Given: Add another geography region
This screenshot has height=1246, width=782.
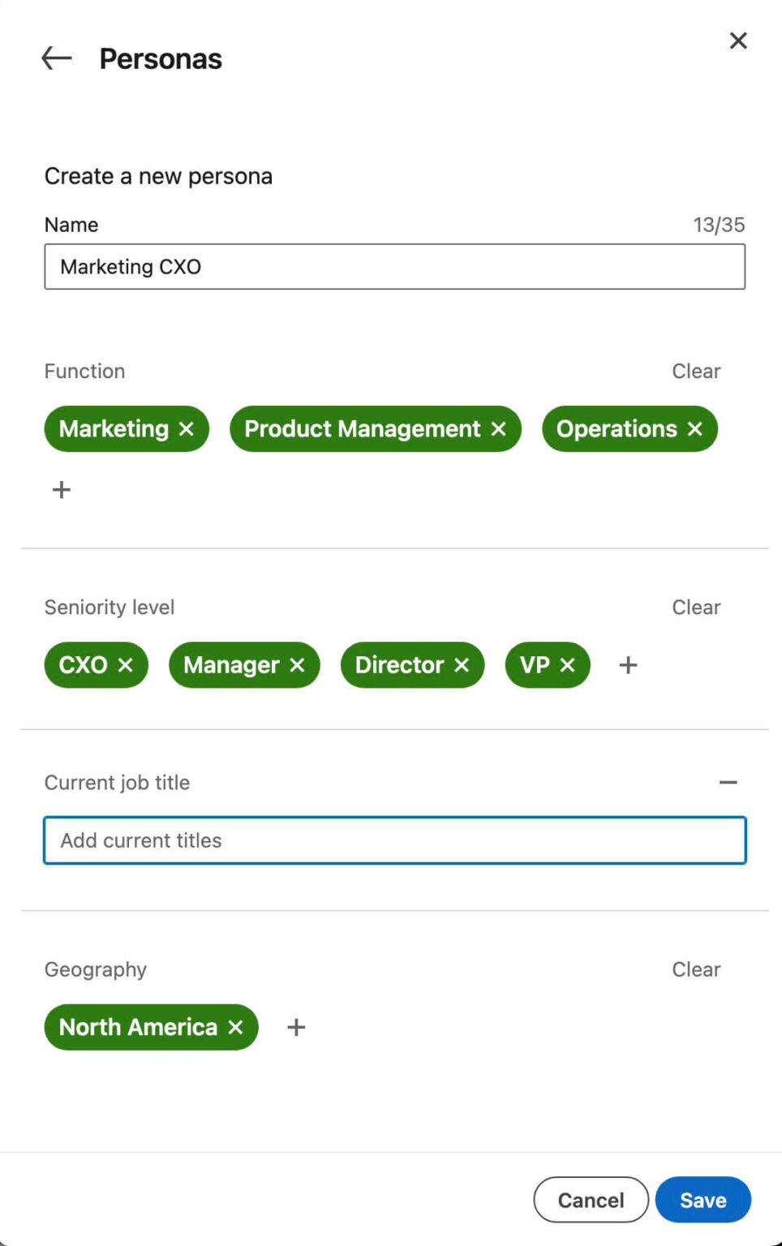Looking at the screenshot, I should pyautogui.click(x=295, y=1027).
